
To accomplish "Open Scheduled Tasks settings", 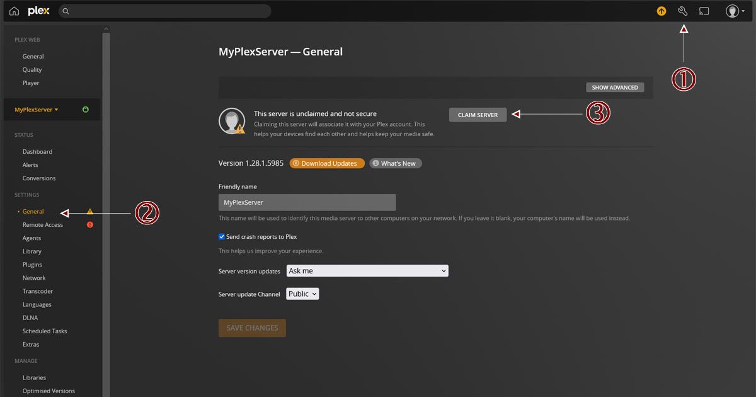I will pyautogui.click(x=45, y=331).
